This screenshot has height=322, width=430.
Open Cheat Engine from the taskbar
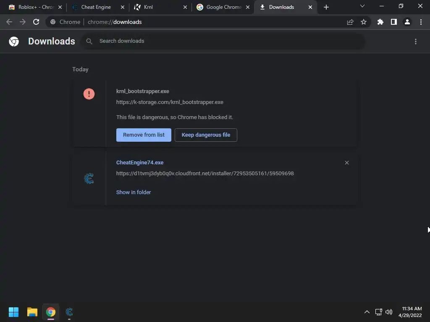point(69,312)
